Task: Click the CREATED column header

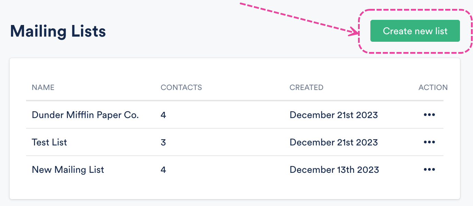Action: (x=307, y=88)
